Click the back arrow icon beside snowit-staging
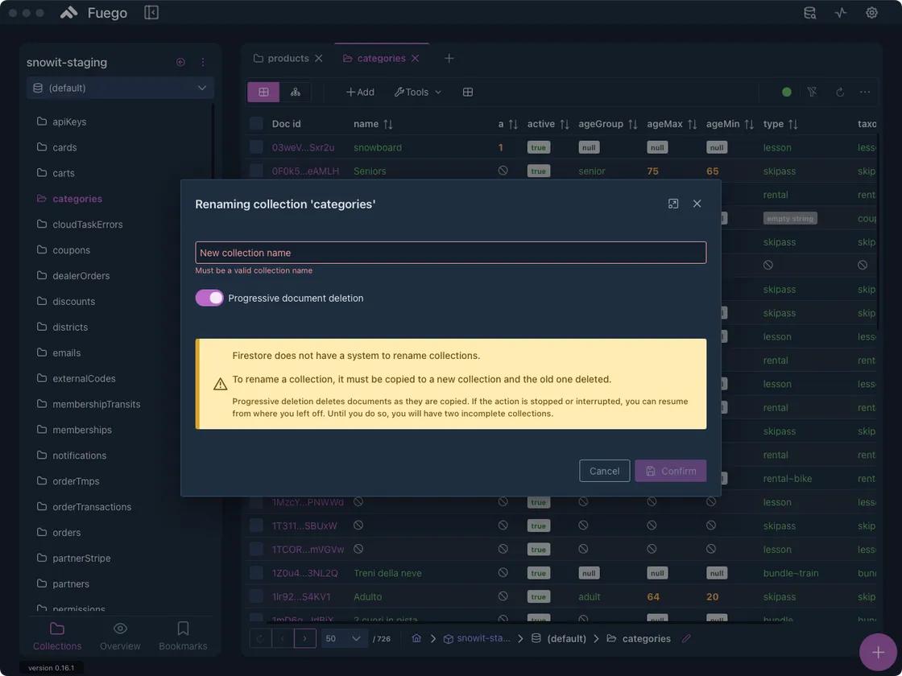The width and height of the screenshot is (902, 676). (x=180, y=62)
